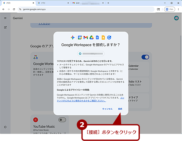This screenshot has height=141, width=182.
Task: Switch to the first アプリ tab
Action: [19, 3]
